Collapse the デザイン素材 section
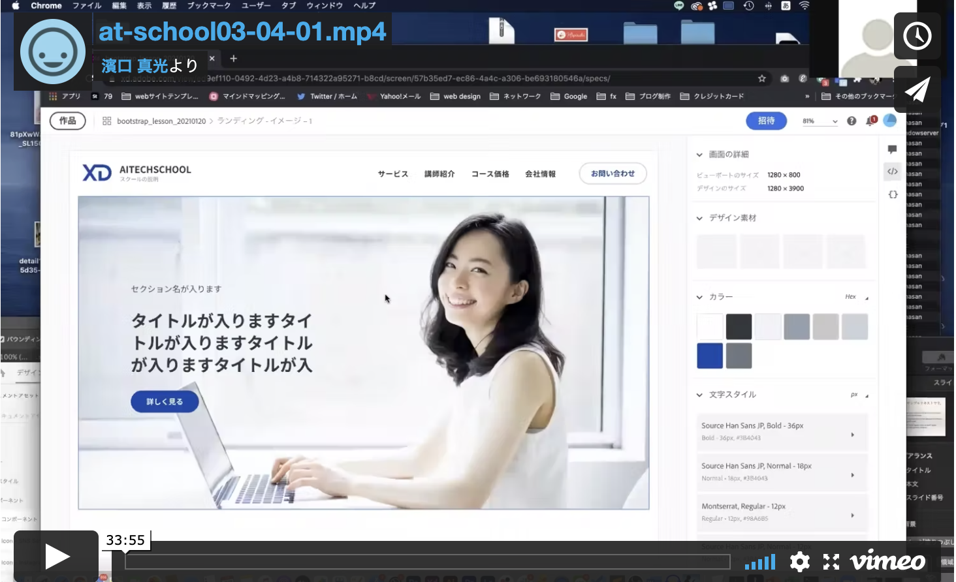 [x=699, y=218]
